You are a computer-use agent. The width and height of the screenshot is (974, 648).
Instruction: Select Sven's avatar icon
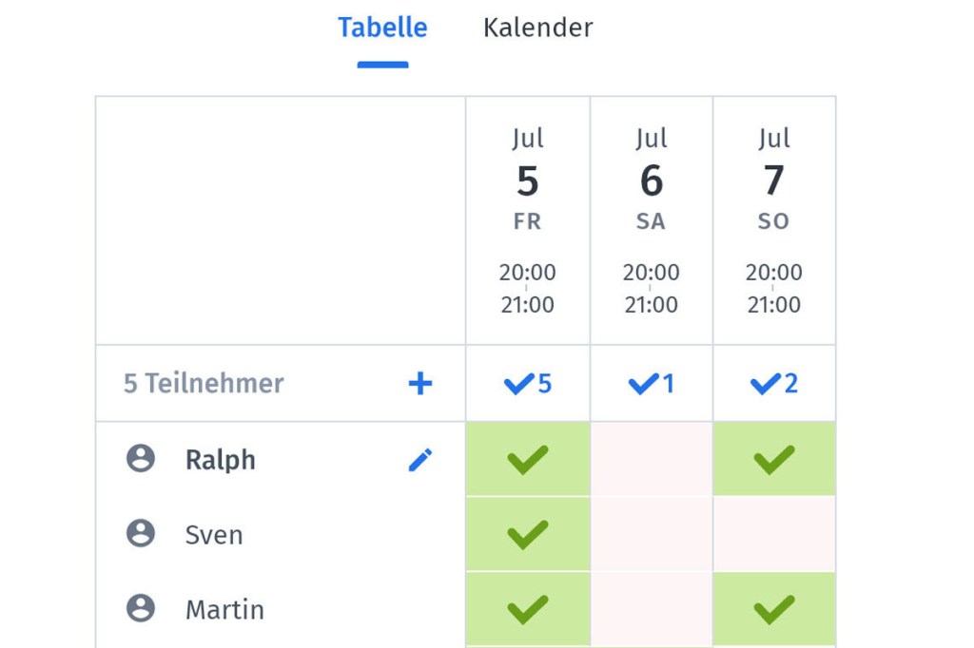141,533
